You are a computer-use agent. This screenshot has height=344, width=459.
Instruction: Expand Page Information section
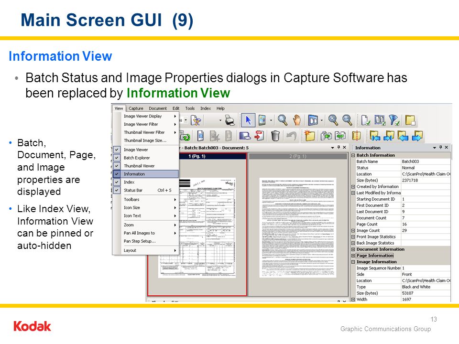coord(353,256)
